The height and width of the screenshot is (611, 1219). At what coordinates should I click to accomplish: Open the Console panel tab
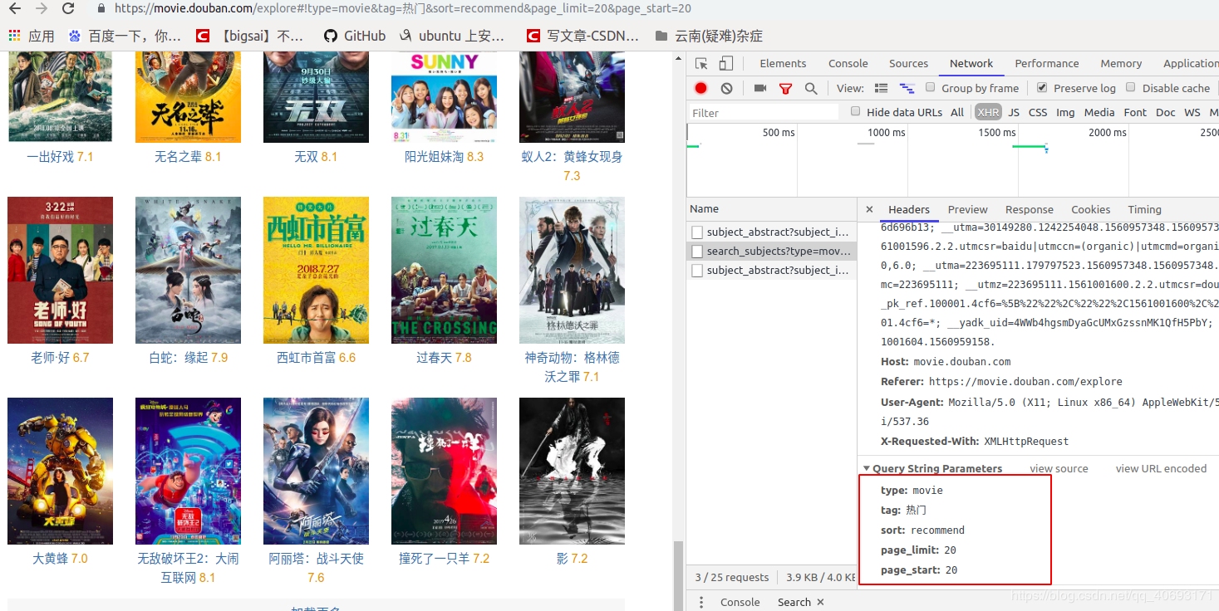point(848,63)
